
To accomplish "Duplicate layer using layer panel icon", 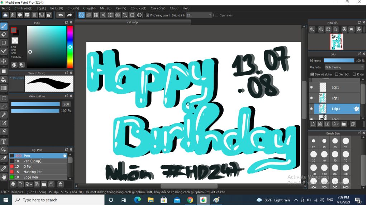I will click(x=353, y=124).
